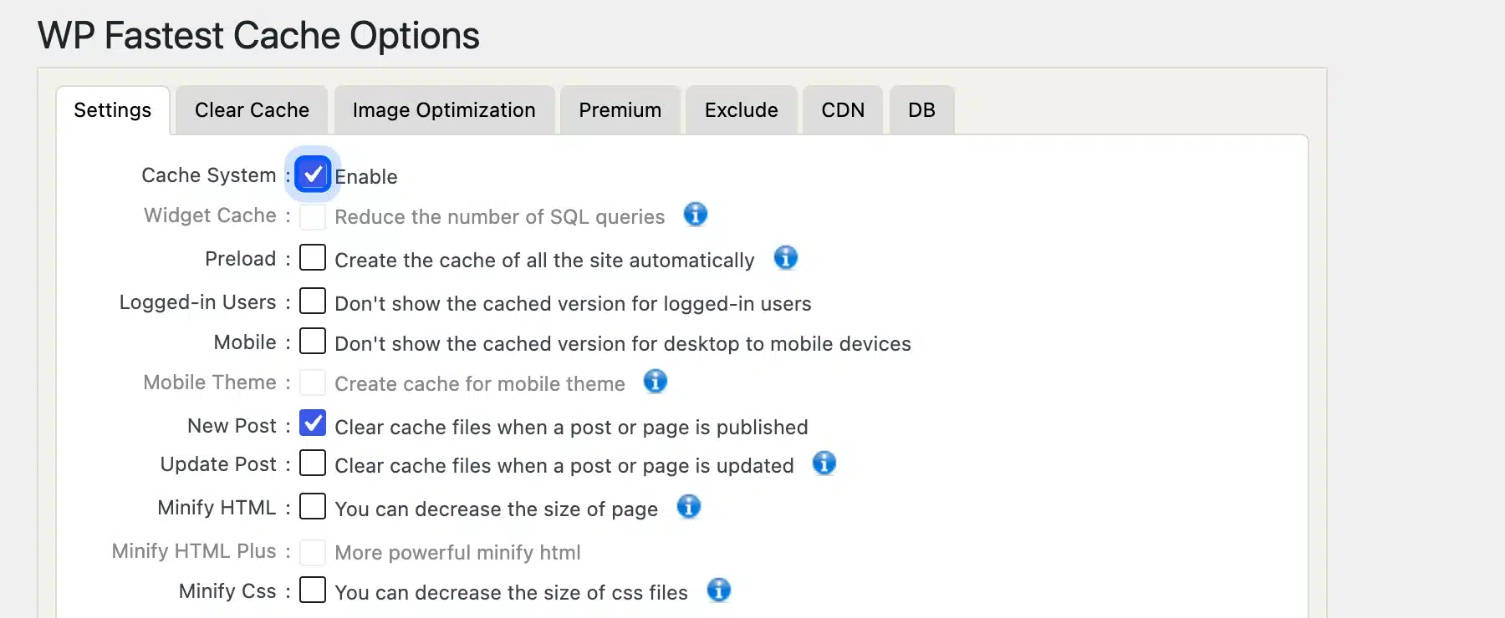
Task: Click the 'WP Fastest Cache Options' heading
Action: (258, 36)
